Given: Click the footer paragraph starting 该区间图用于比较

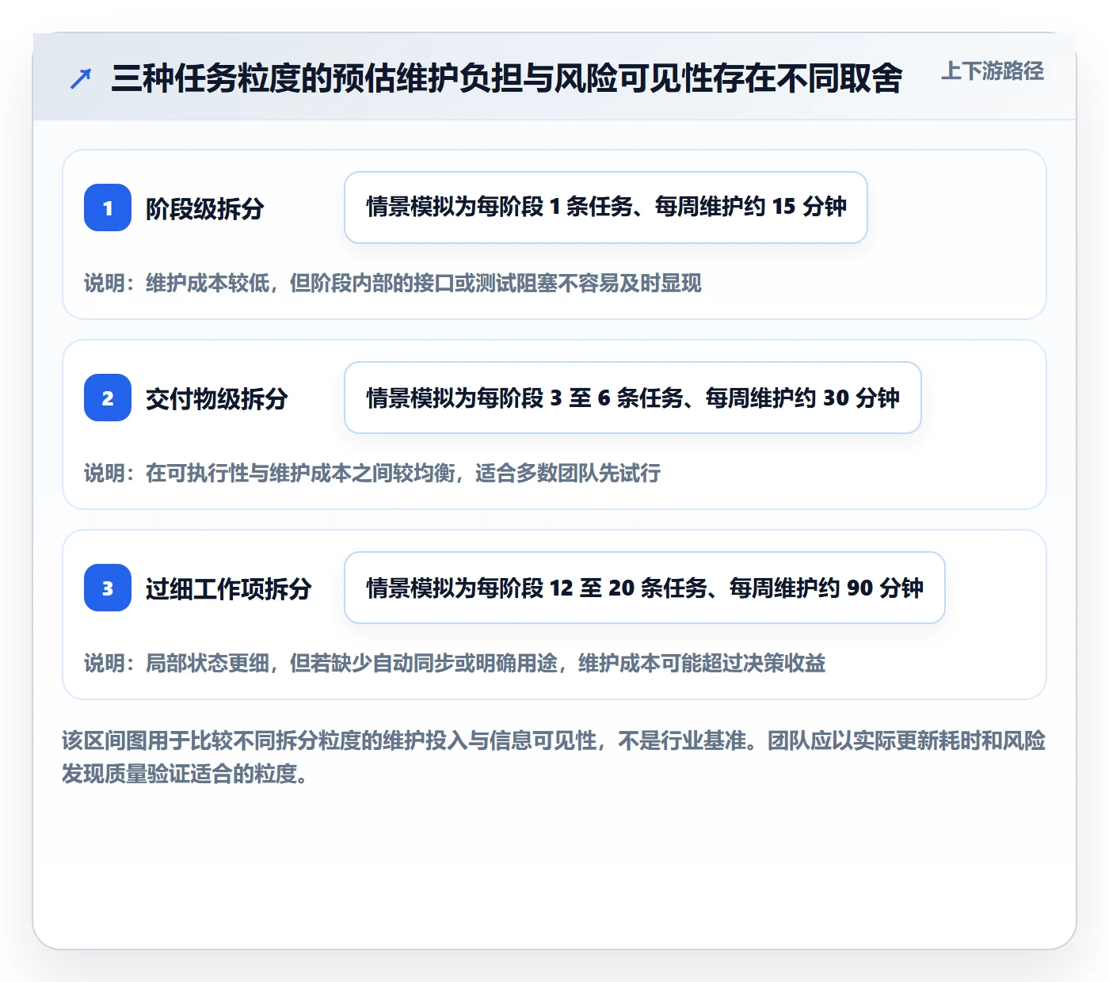Looking at the screenshot, I should click(x=554, y=757).
